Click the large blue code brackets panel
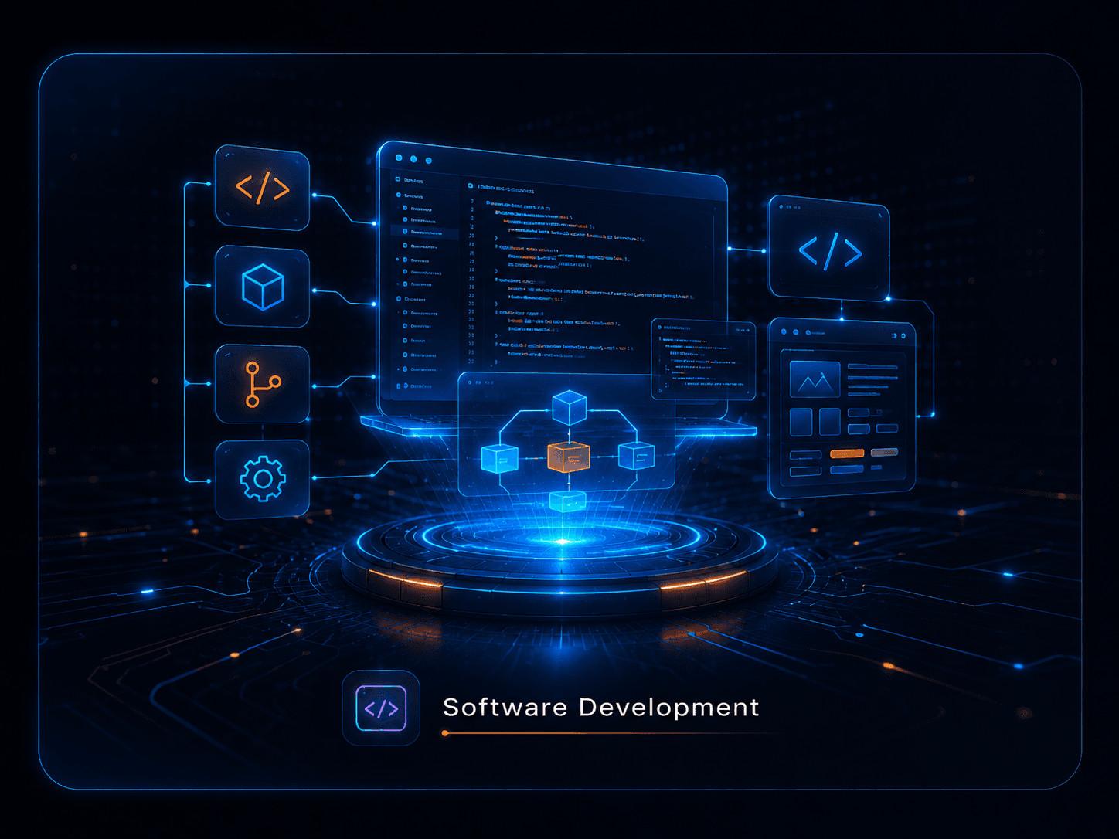1119x839 pixels. pyautogui.click(x=829, y=249)
